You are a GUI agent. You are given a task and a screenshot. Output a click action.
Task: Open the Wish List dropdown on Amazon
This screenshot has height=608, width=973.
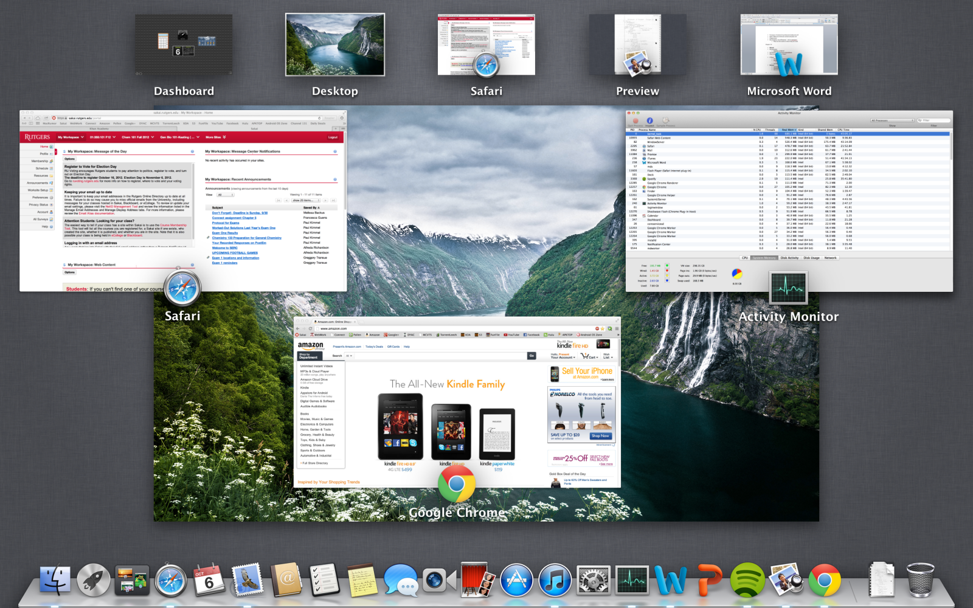607,356
